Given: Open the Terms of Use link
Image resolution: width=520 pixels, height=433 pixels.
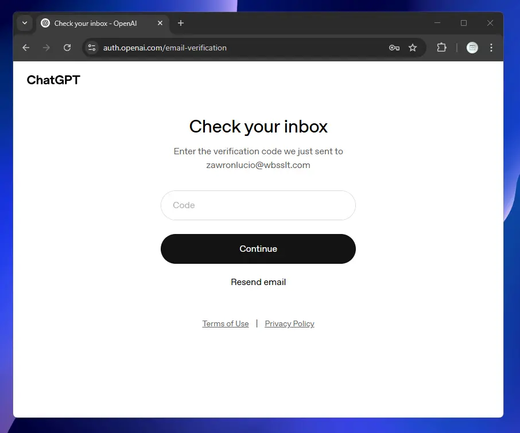Looking at the screenshot, I should point(226,323).
